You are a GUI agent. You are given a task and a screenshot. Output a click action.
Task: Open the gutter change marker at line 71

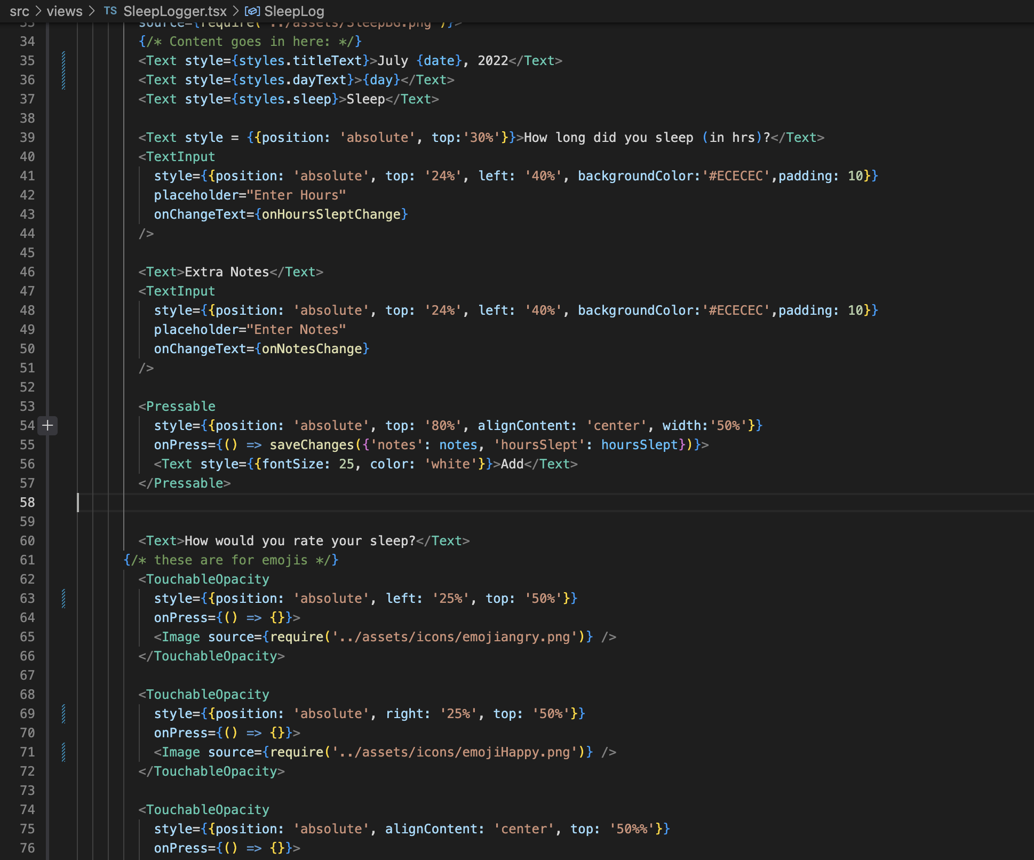click(63, 752)
